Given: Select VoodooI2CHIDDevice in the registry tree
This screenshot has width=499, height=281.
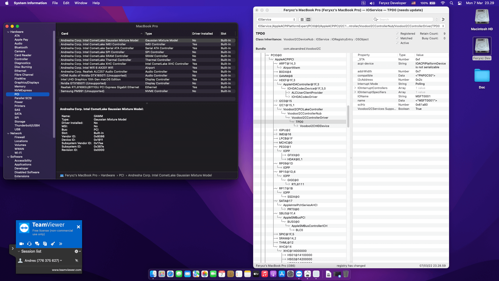Looking at the screenshot, I should [314, 126].
